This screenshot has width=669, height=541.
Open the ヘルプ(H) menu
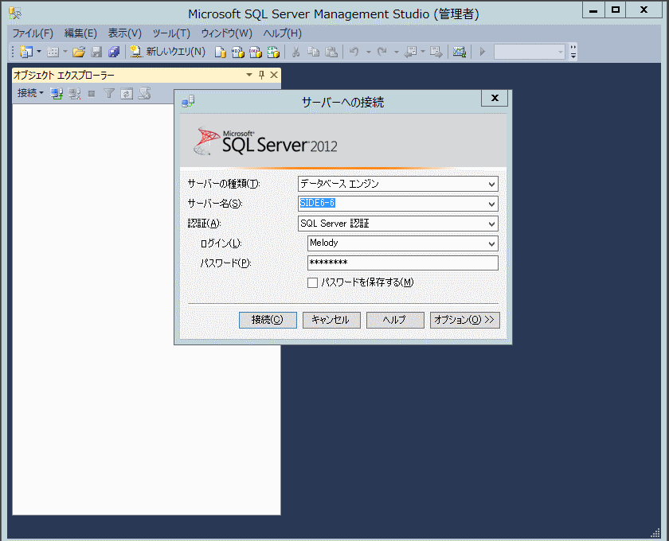[283, 33]
